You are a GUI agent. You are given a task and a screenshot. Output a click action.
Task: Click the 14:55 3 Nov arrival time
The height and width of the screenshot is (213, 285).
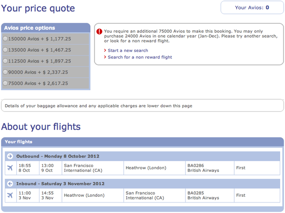(50, 195)
